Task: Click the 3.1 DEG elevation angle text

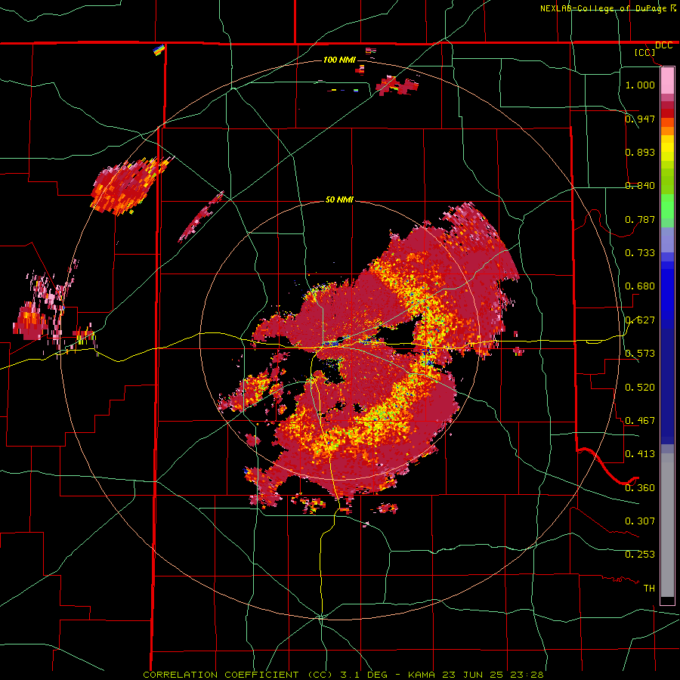Action: click(363, 675)
